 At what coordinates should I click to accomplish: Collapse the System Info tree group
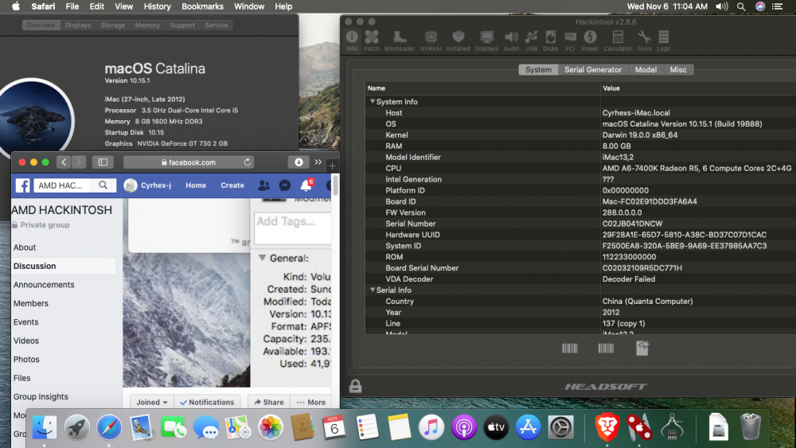coord(373,102)
